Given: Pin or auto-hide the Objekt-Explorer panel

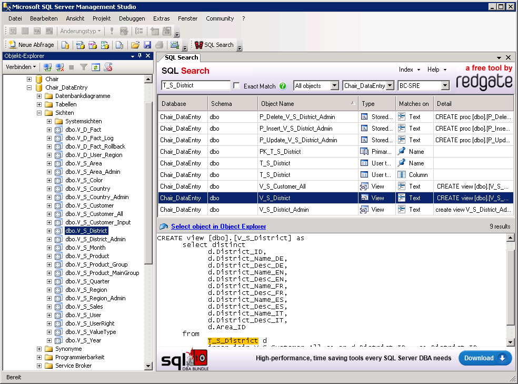Looking at the screenshot, I should point(140,56).
